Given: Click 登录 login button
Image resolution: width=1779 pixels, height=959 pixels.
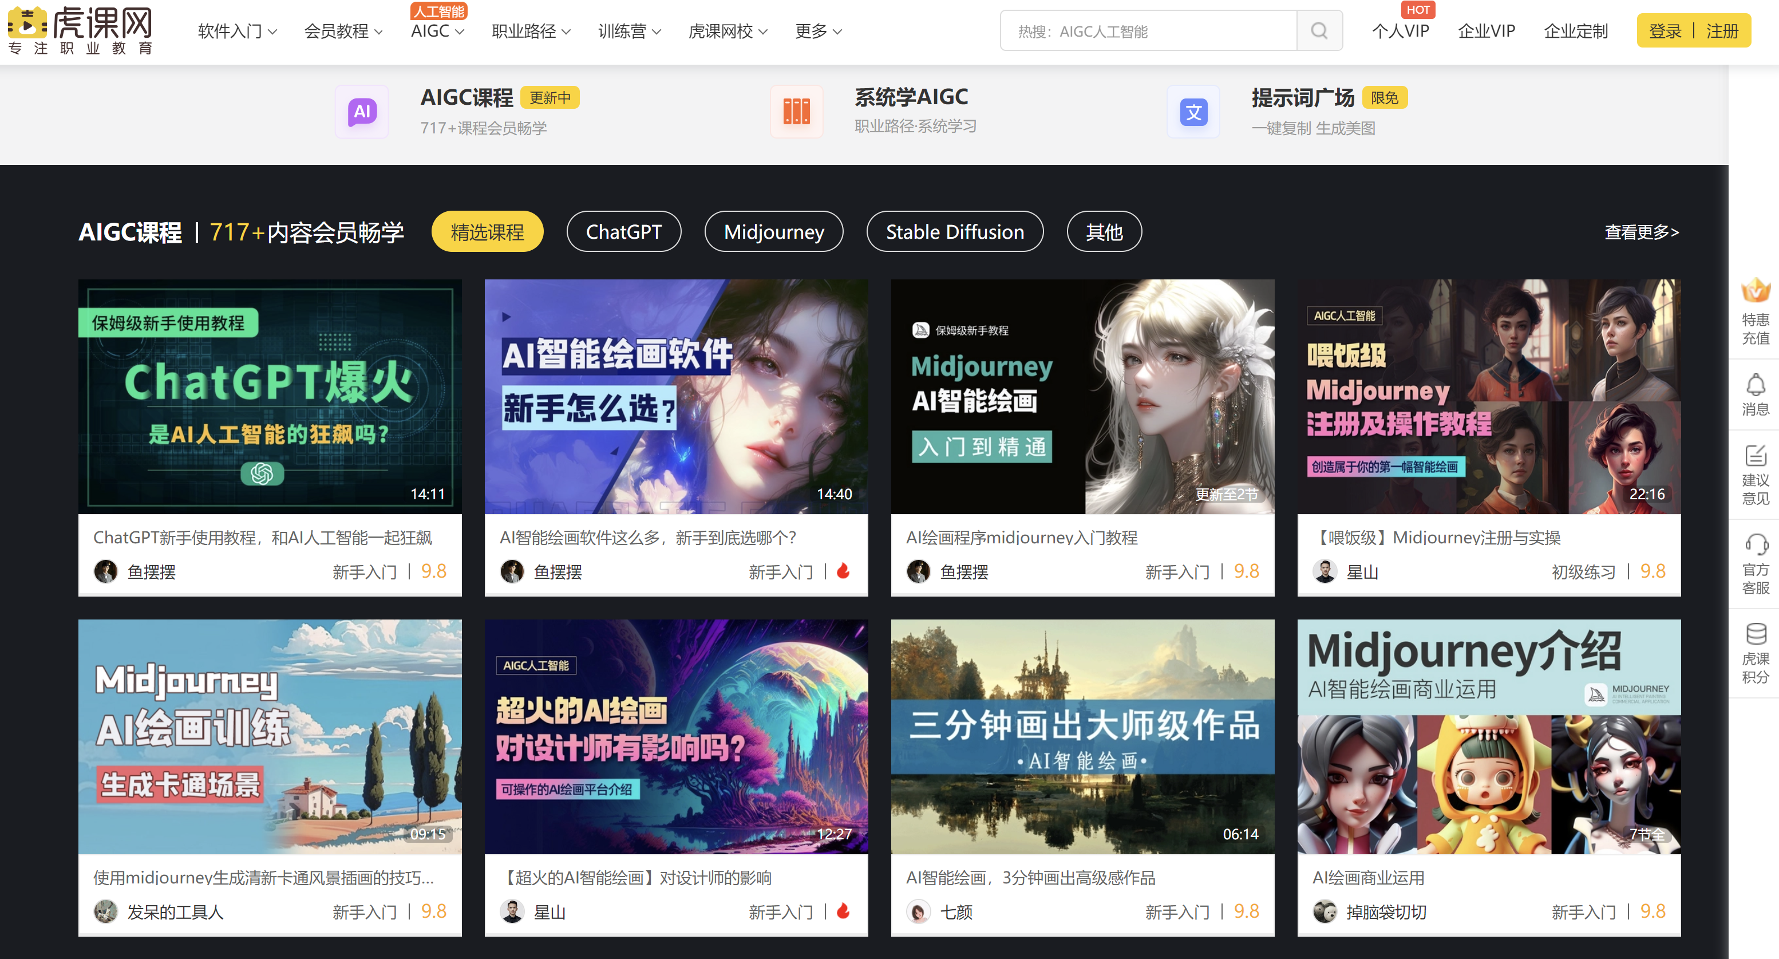Looking at the screenshot, I should (1665, 31).
